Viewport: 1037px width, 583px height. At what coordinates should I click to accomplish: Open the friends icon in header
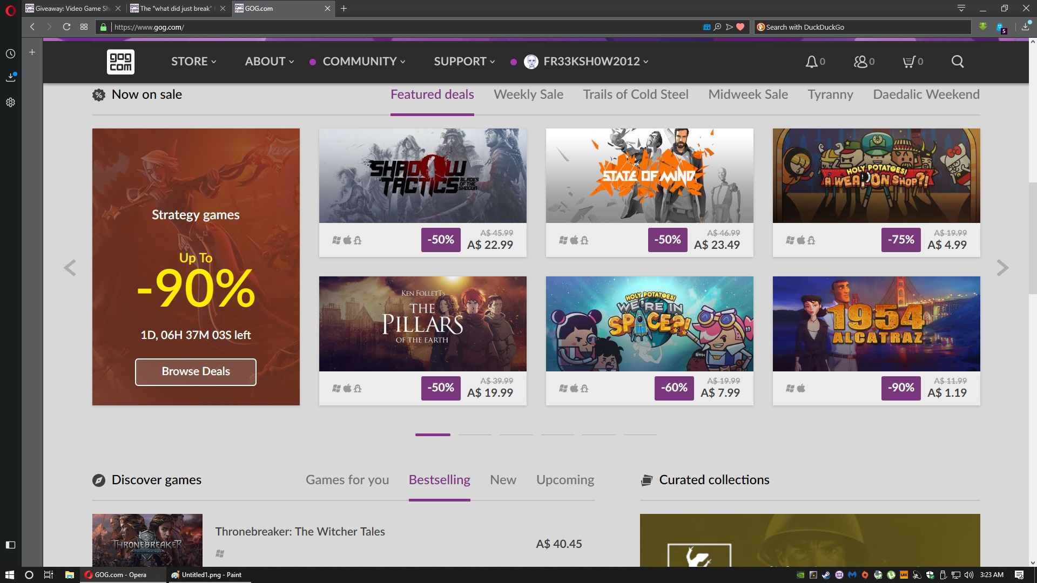point(860,62)
